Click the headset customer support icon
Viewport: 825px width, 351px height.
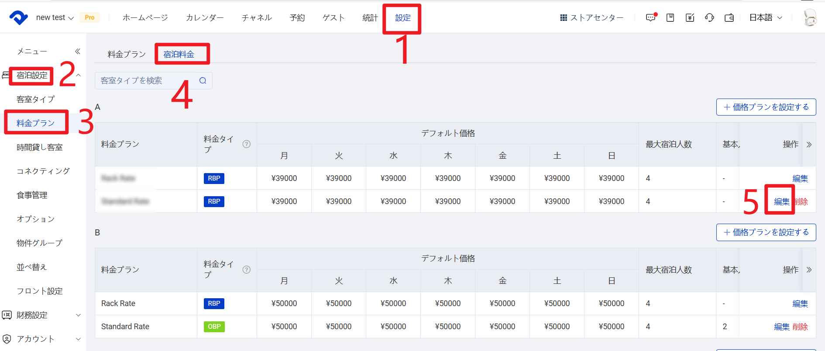710,17
